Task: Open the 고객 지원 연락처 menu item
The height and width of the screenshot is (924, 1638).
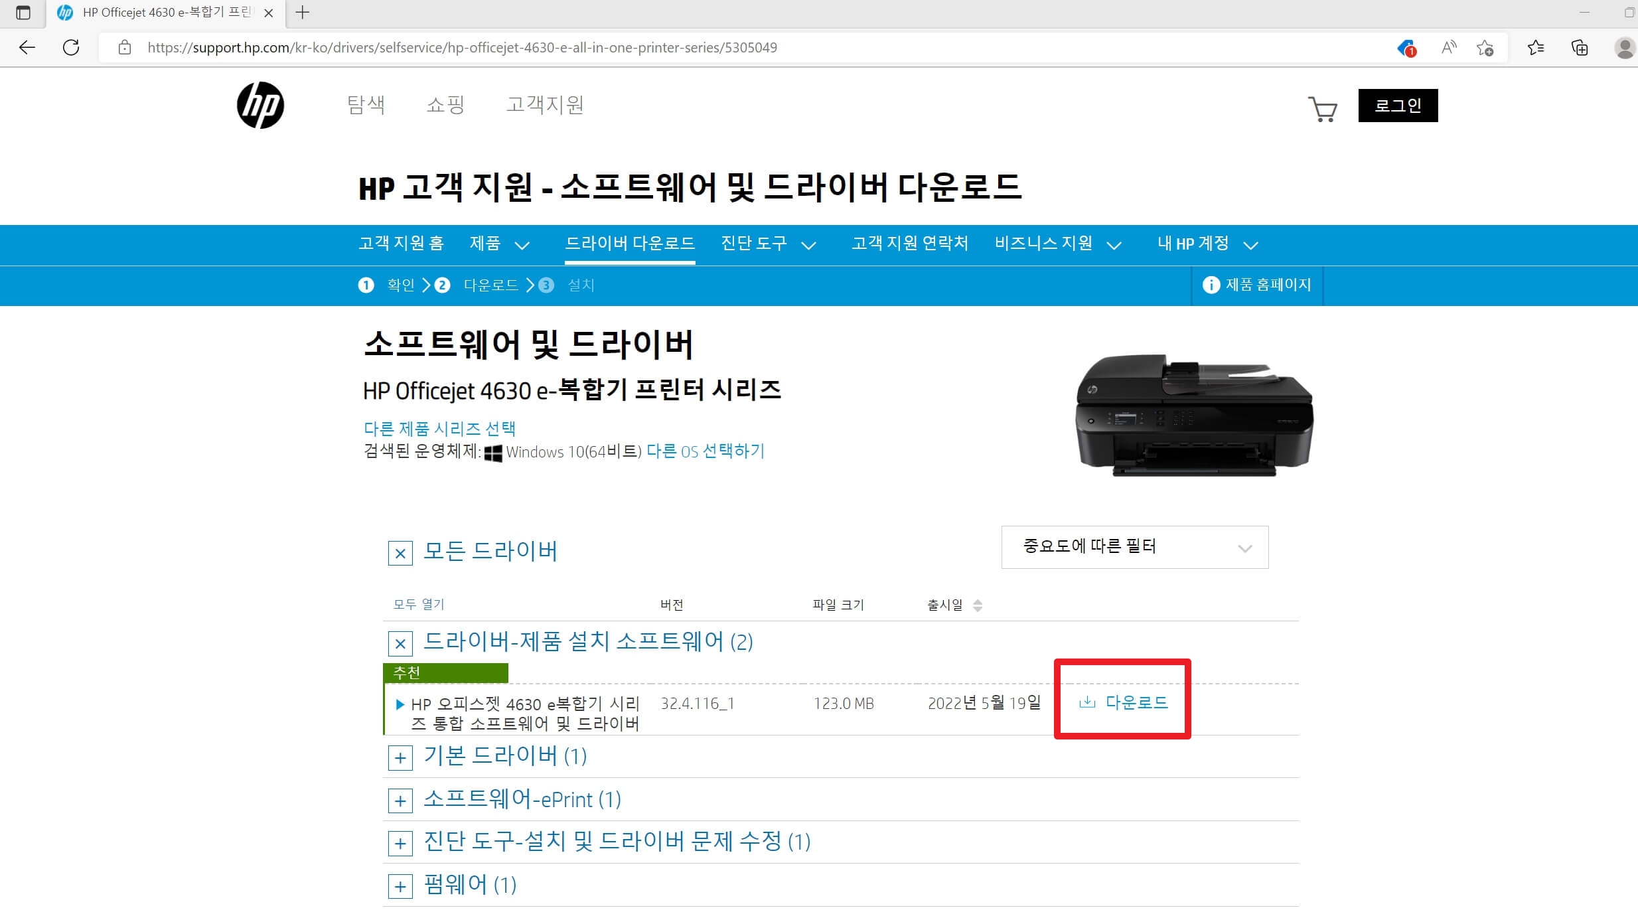Action: [x=909, y=244]
